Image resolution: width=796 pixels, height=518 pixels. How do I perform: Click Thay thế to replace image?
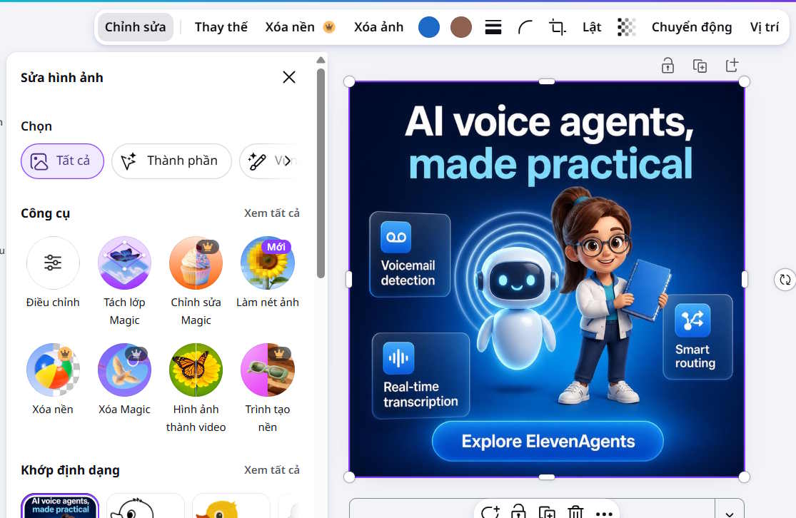221,27
